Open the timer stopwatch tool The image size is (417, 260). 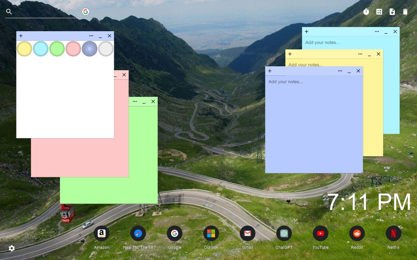click(366, 12)
